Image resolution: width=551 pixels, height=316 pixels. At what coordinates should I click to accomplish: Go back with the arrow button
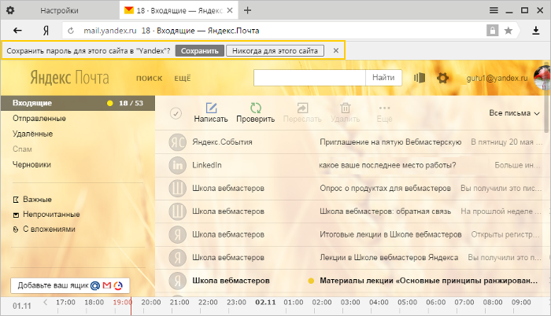coord(17,31)
